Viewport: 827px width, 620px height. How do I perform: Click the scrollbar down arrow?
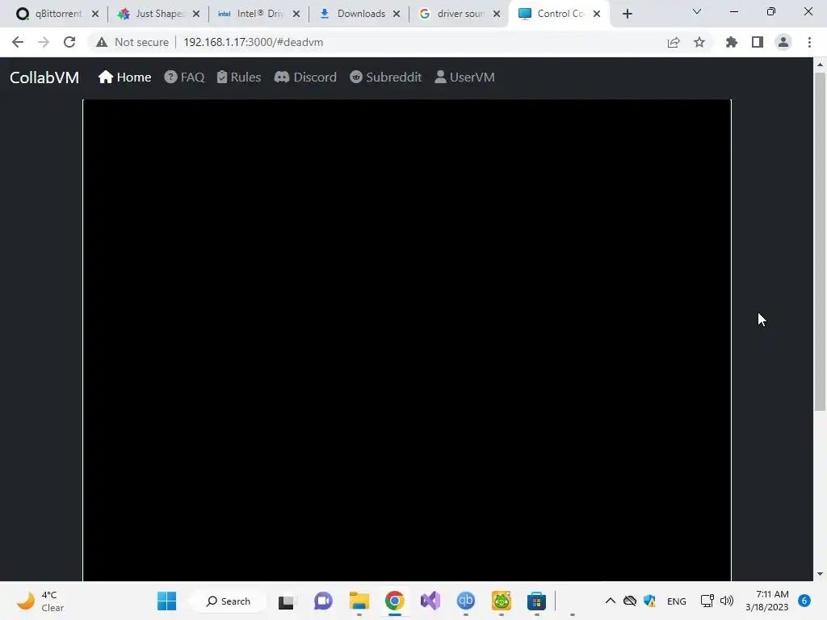[820, 574]
